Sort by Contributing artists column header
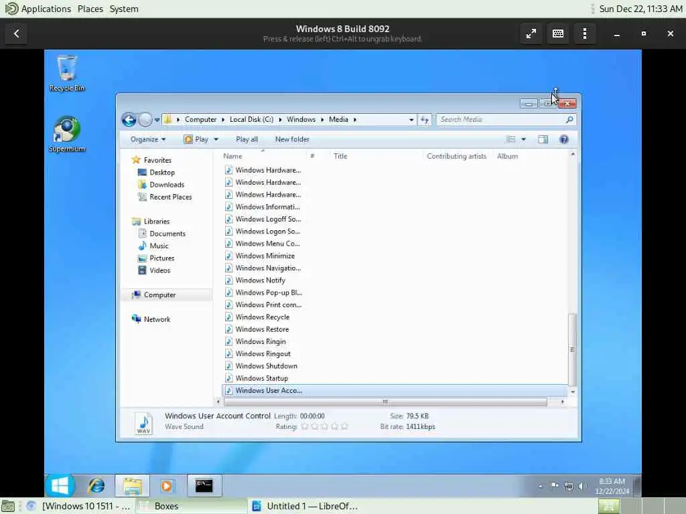Screen dimensions: 686x514 pyautogui.click(x=456, y=156)
